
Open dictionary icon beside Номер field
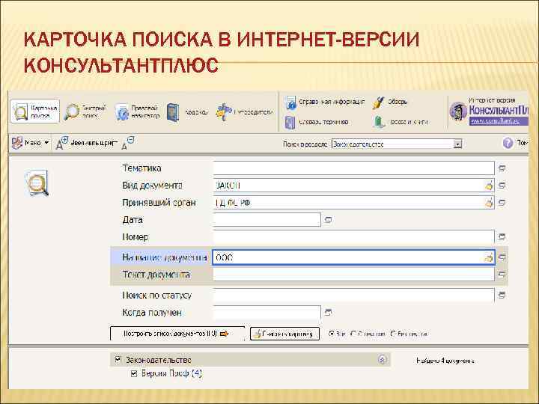[x=502, y=236]
